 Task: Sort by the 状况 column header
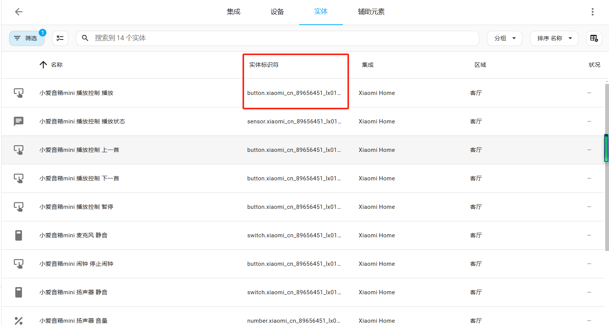click(594, 65)
